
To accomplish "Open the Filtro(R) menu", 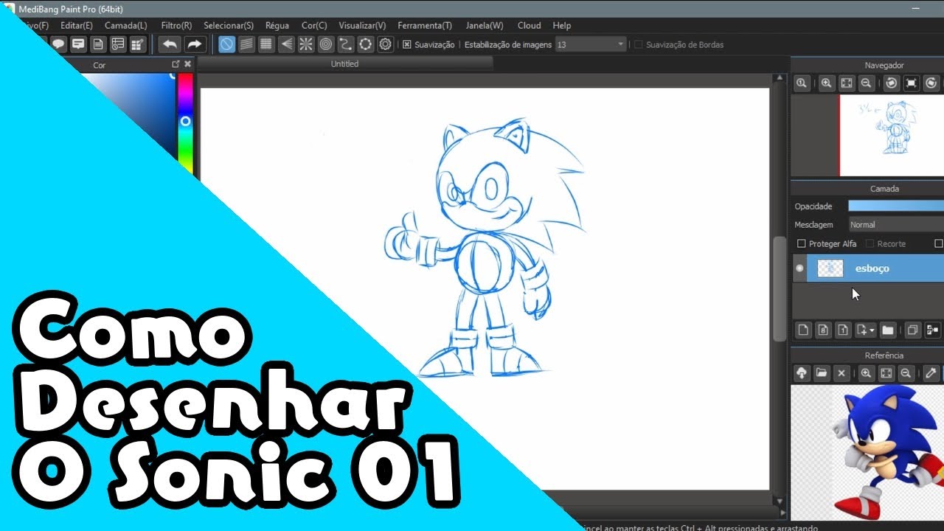I will pyautogui.click(x=176, y=25).
